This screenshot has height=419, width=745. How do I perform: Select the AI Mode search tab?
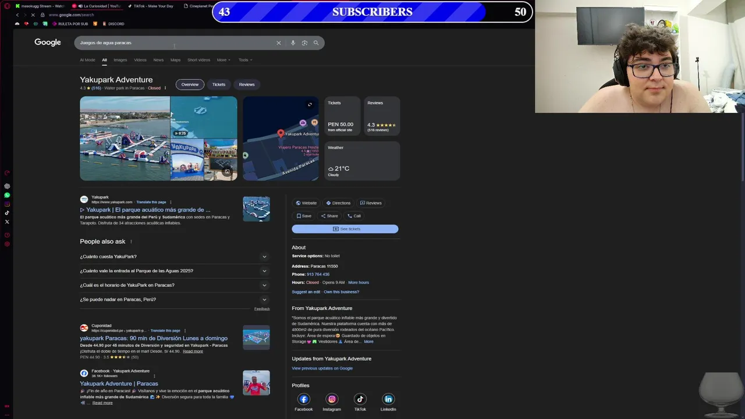click(x=87, y=60)
